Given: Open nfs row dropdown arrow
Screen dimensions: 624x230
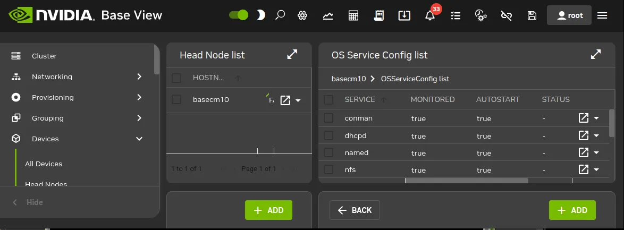Looking at the screenshot, I should pos(596,170).
